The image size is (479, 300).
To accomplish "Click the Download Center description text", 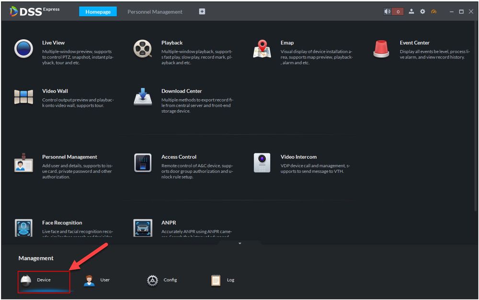I will 197,105.
